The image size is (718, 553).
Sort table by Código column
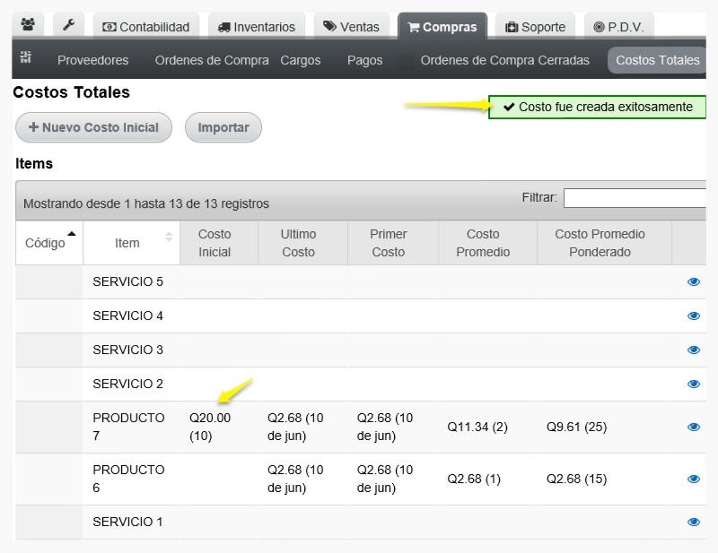(x=49, y=243)
